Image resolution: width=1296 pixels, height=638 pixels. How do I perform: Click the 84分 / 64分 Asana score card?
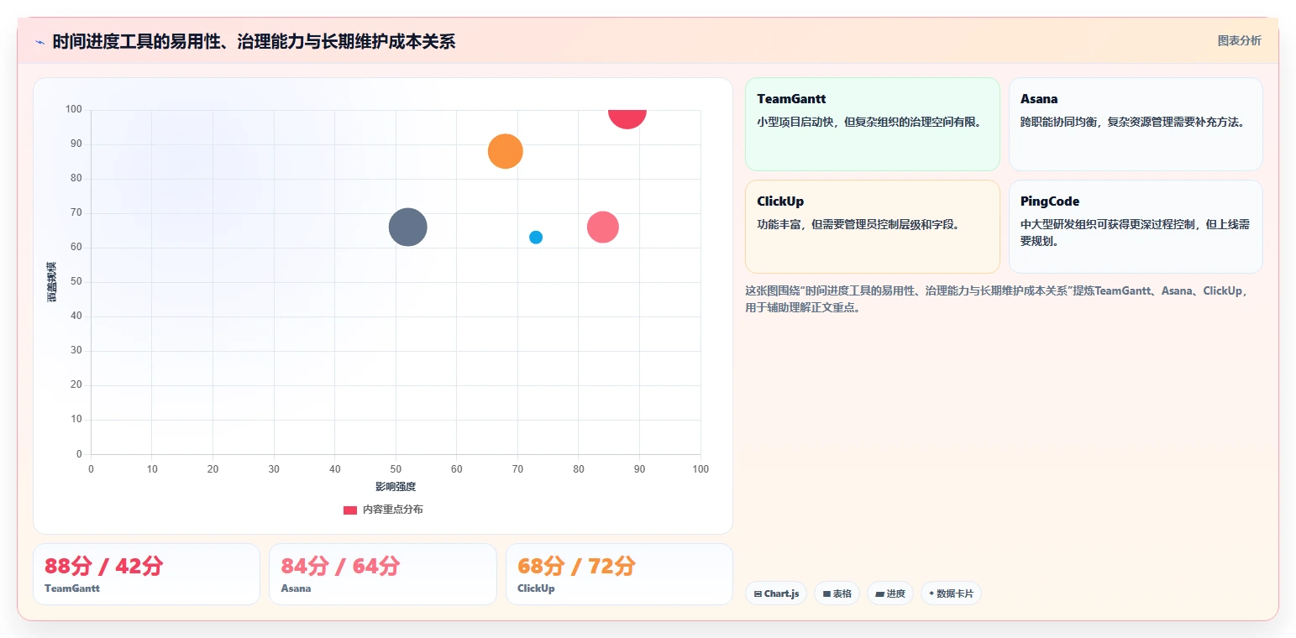coord(383,574)
